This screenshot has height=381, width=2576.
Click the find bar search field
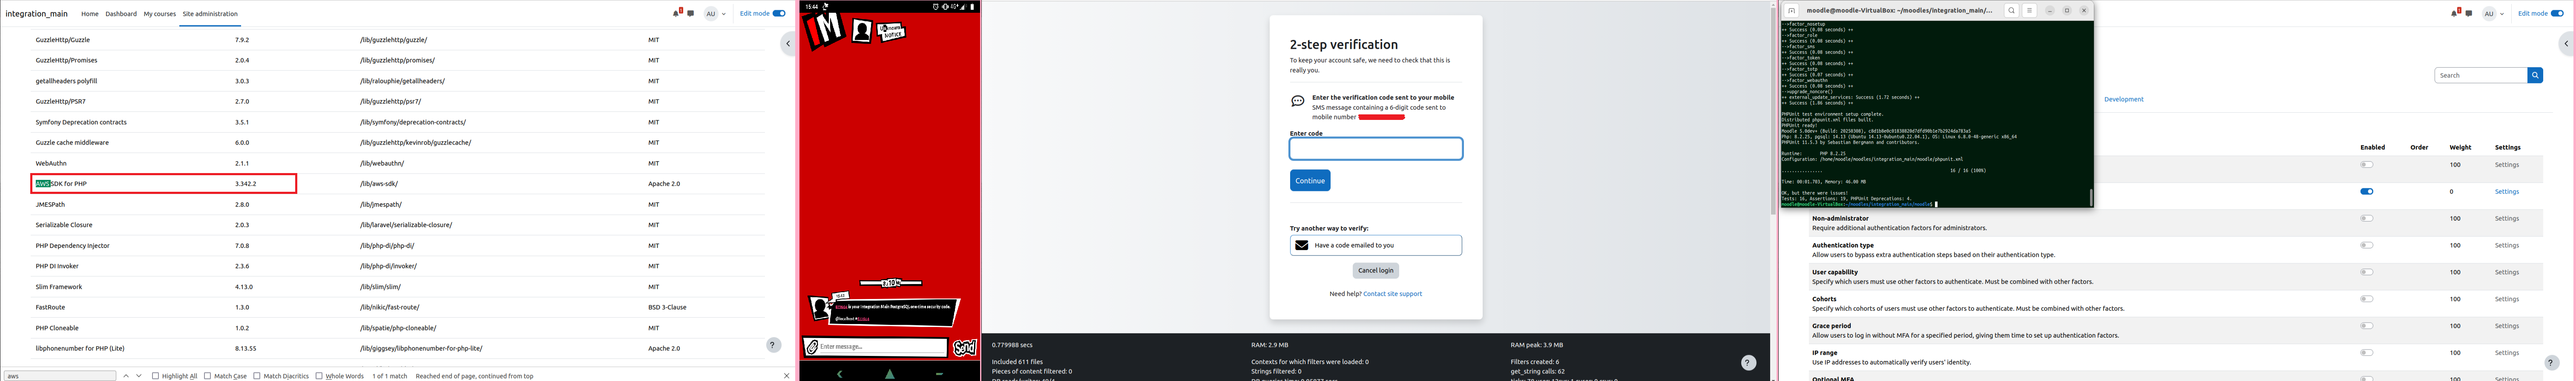click(60, 376)
